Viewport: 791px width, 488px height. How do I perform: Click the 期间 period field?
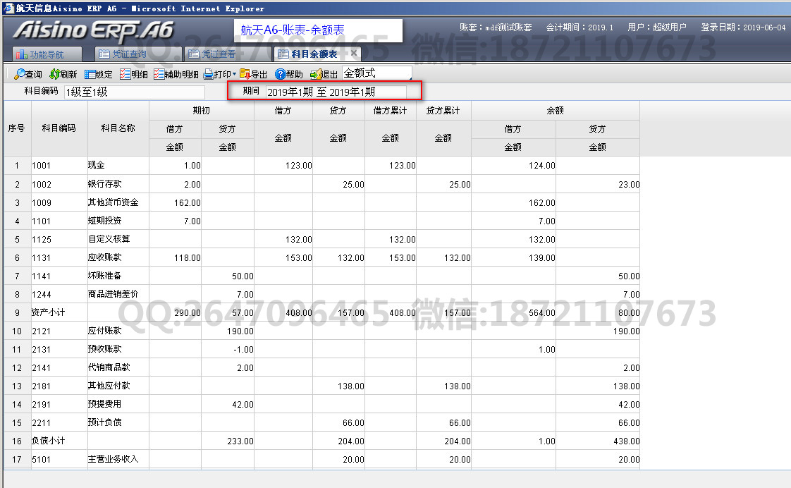tap(336, 92)
